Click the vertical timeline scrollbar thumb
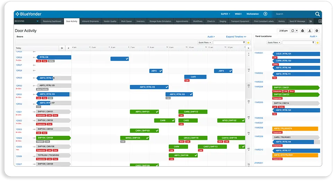The width and height of the screenshot is (333, 187). point(248,90)
